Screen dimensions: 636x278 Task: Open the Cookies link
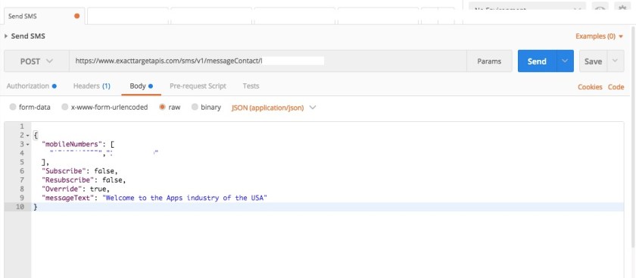590,87
